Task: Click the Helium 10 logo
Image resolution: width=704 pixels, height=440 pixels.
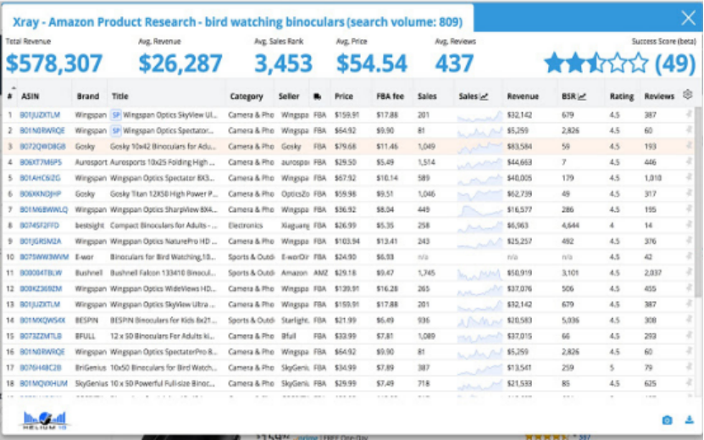Action: tap(47, 419)
